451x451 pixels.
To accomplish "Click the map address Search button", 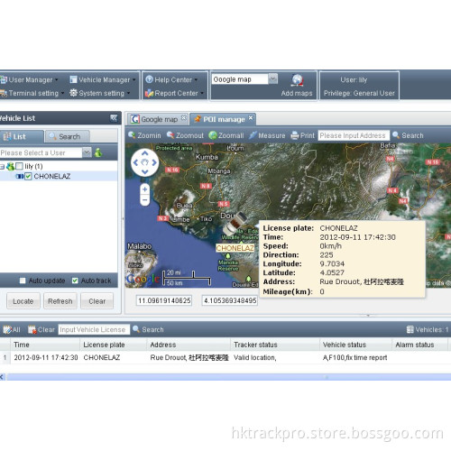I will pyautogui.click(x=408, y=135).
